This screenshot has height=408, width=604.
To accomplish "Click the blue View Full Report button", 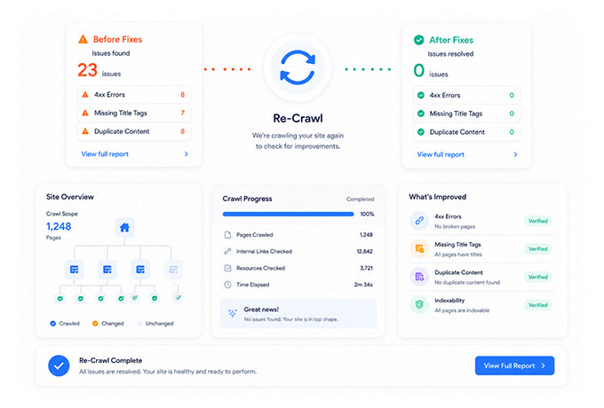I will pyautogui.click(x=514, y=365).
